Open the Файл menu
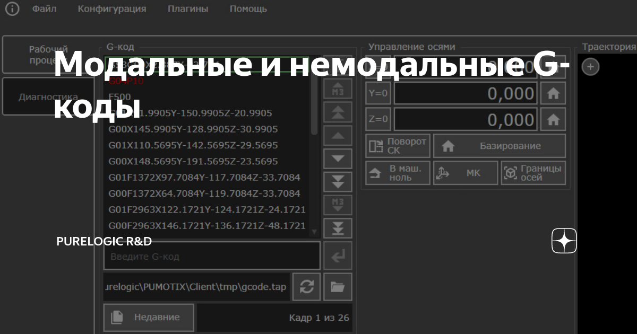Image resolution: width=637 pixels, height=334 pixels. tap(44, 9)
